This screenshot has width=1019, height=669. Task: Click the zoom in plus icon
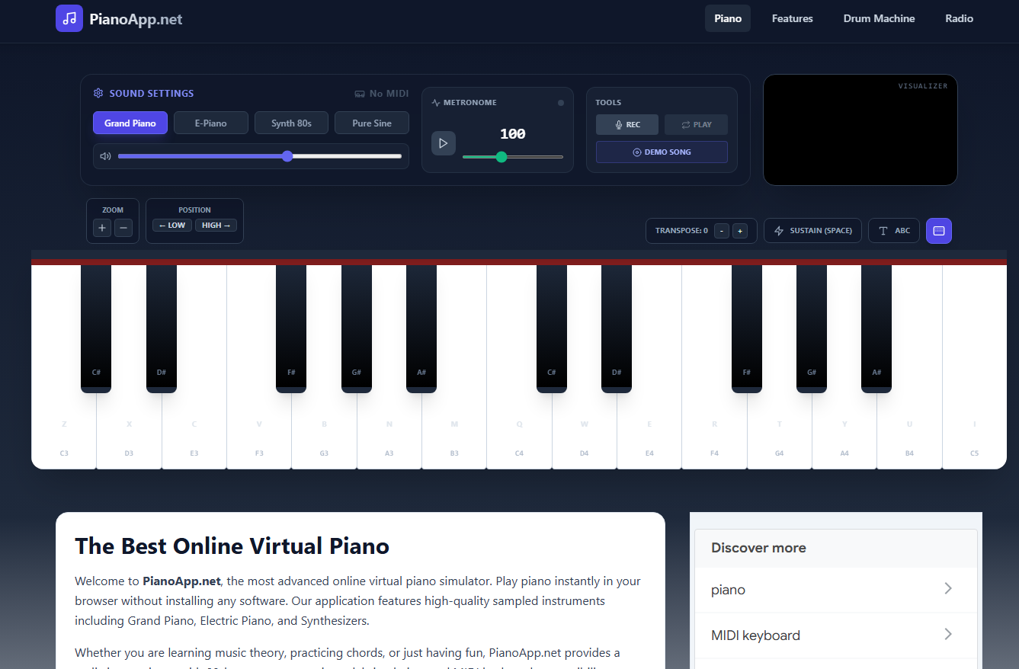pos(102,228)
